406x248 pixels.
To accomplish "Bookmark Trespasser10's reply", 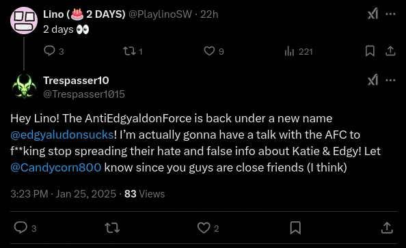I will pyautogui.click(x=295, y=228).
